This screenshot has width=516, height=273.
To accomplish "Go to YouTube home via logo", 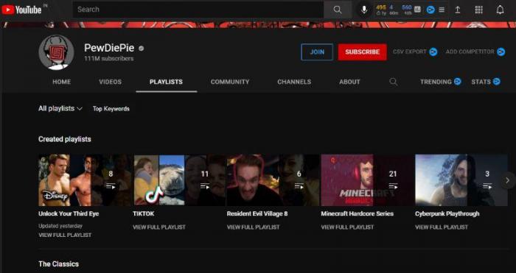I will click(21, 10).
